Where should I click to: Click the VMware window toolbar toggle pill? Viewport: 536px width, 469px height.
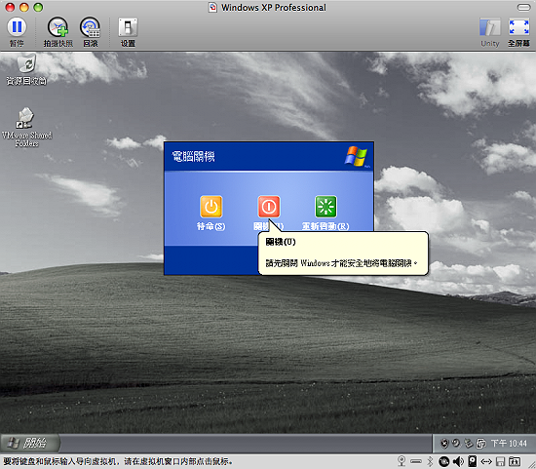pyautogui.click(x=523, y=7)
